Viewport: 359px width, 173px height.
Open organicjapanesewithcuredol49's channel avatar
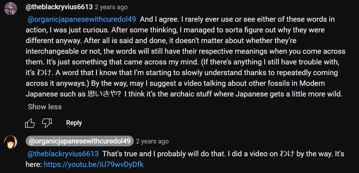pos(11,142)
